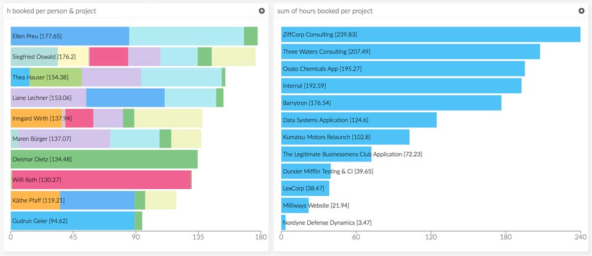Select the Three Waters Consulting [207.49] bar
Screen dimensions: 592x256
pyautogui.click(x=410, y=51)
